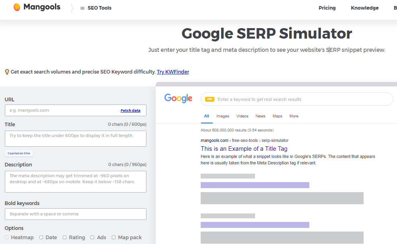397x244 pixels.
Task: Switch to the News tab
Action: coord(260,116)
